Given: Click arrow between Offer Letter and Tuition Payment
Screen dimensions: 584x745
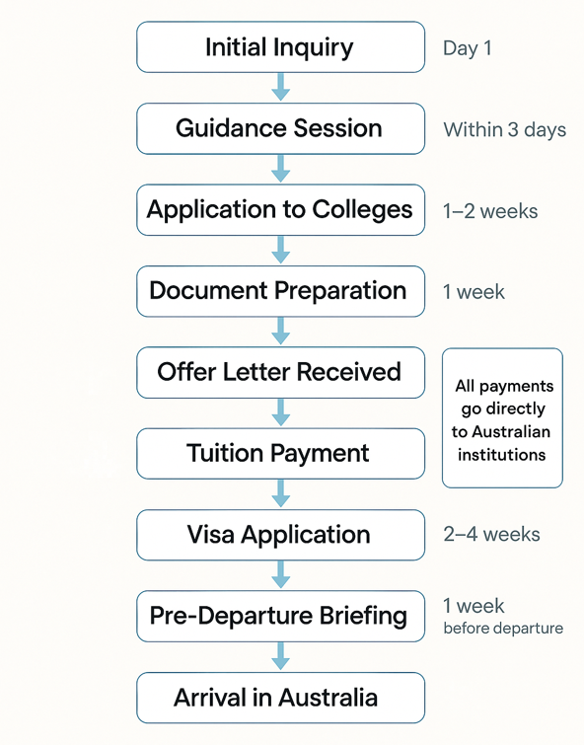Looking at the screenshot, I should 280,412.
